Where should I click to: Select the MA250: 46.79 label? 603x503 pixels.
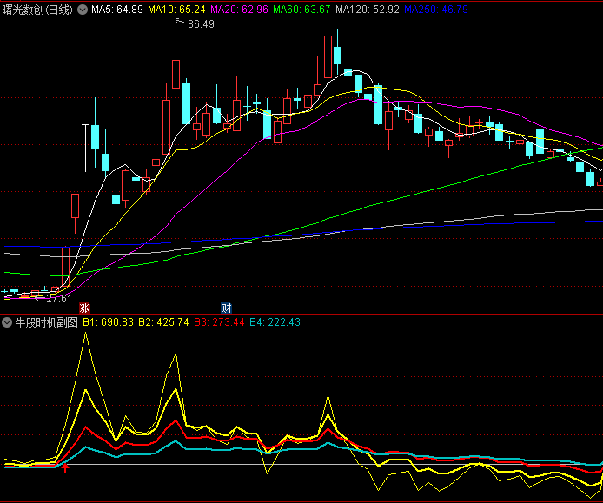(x=436, y=10)
